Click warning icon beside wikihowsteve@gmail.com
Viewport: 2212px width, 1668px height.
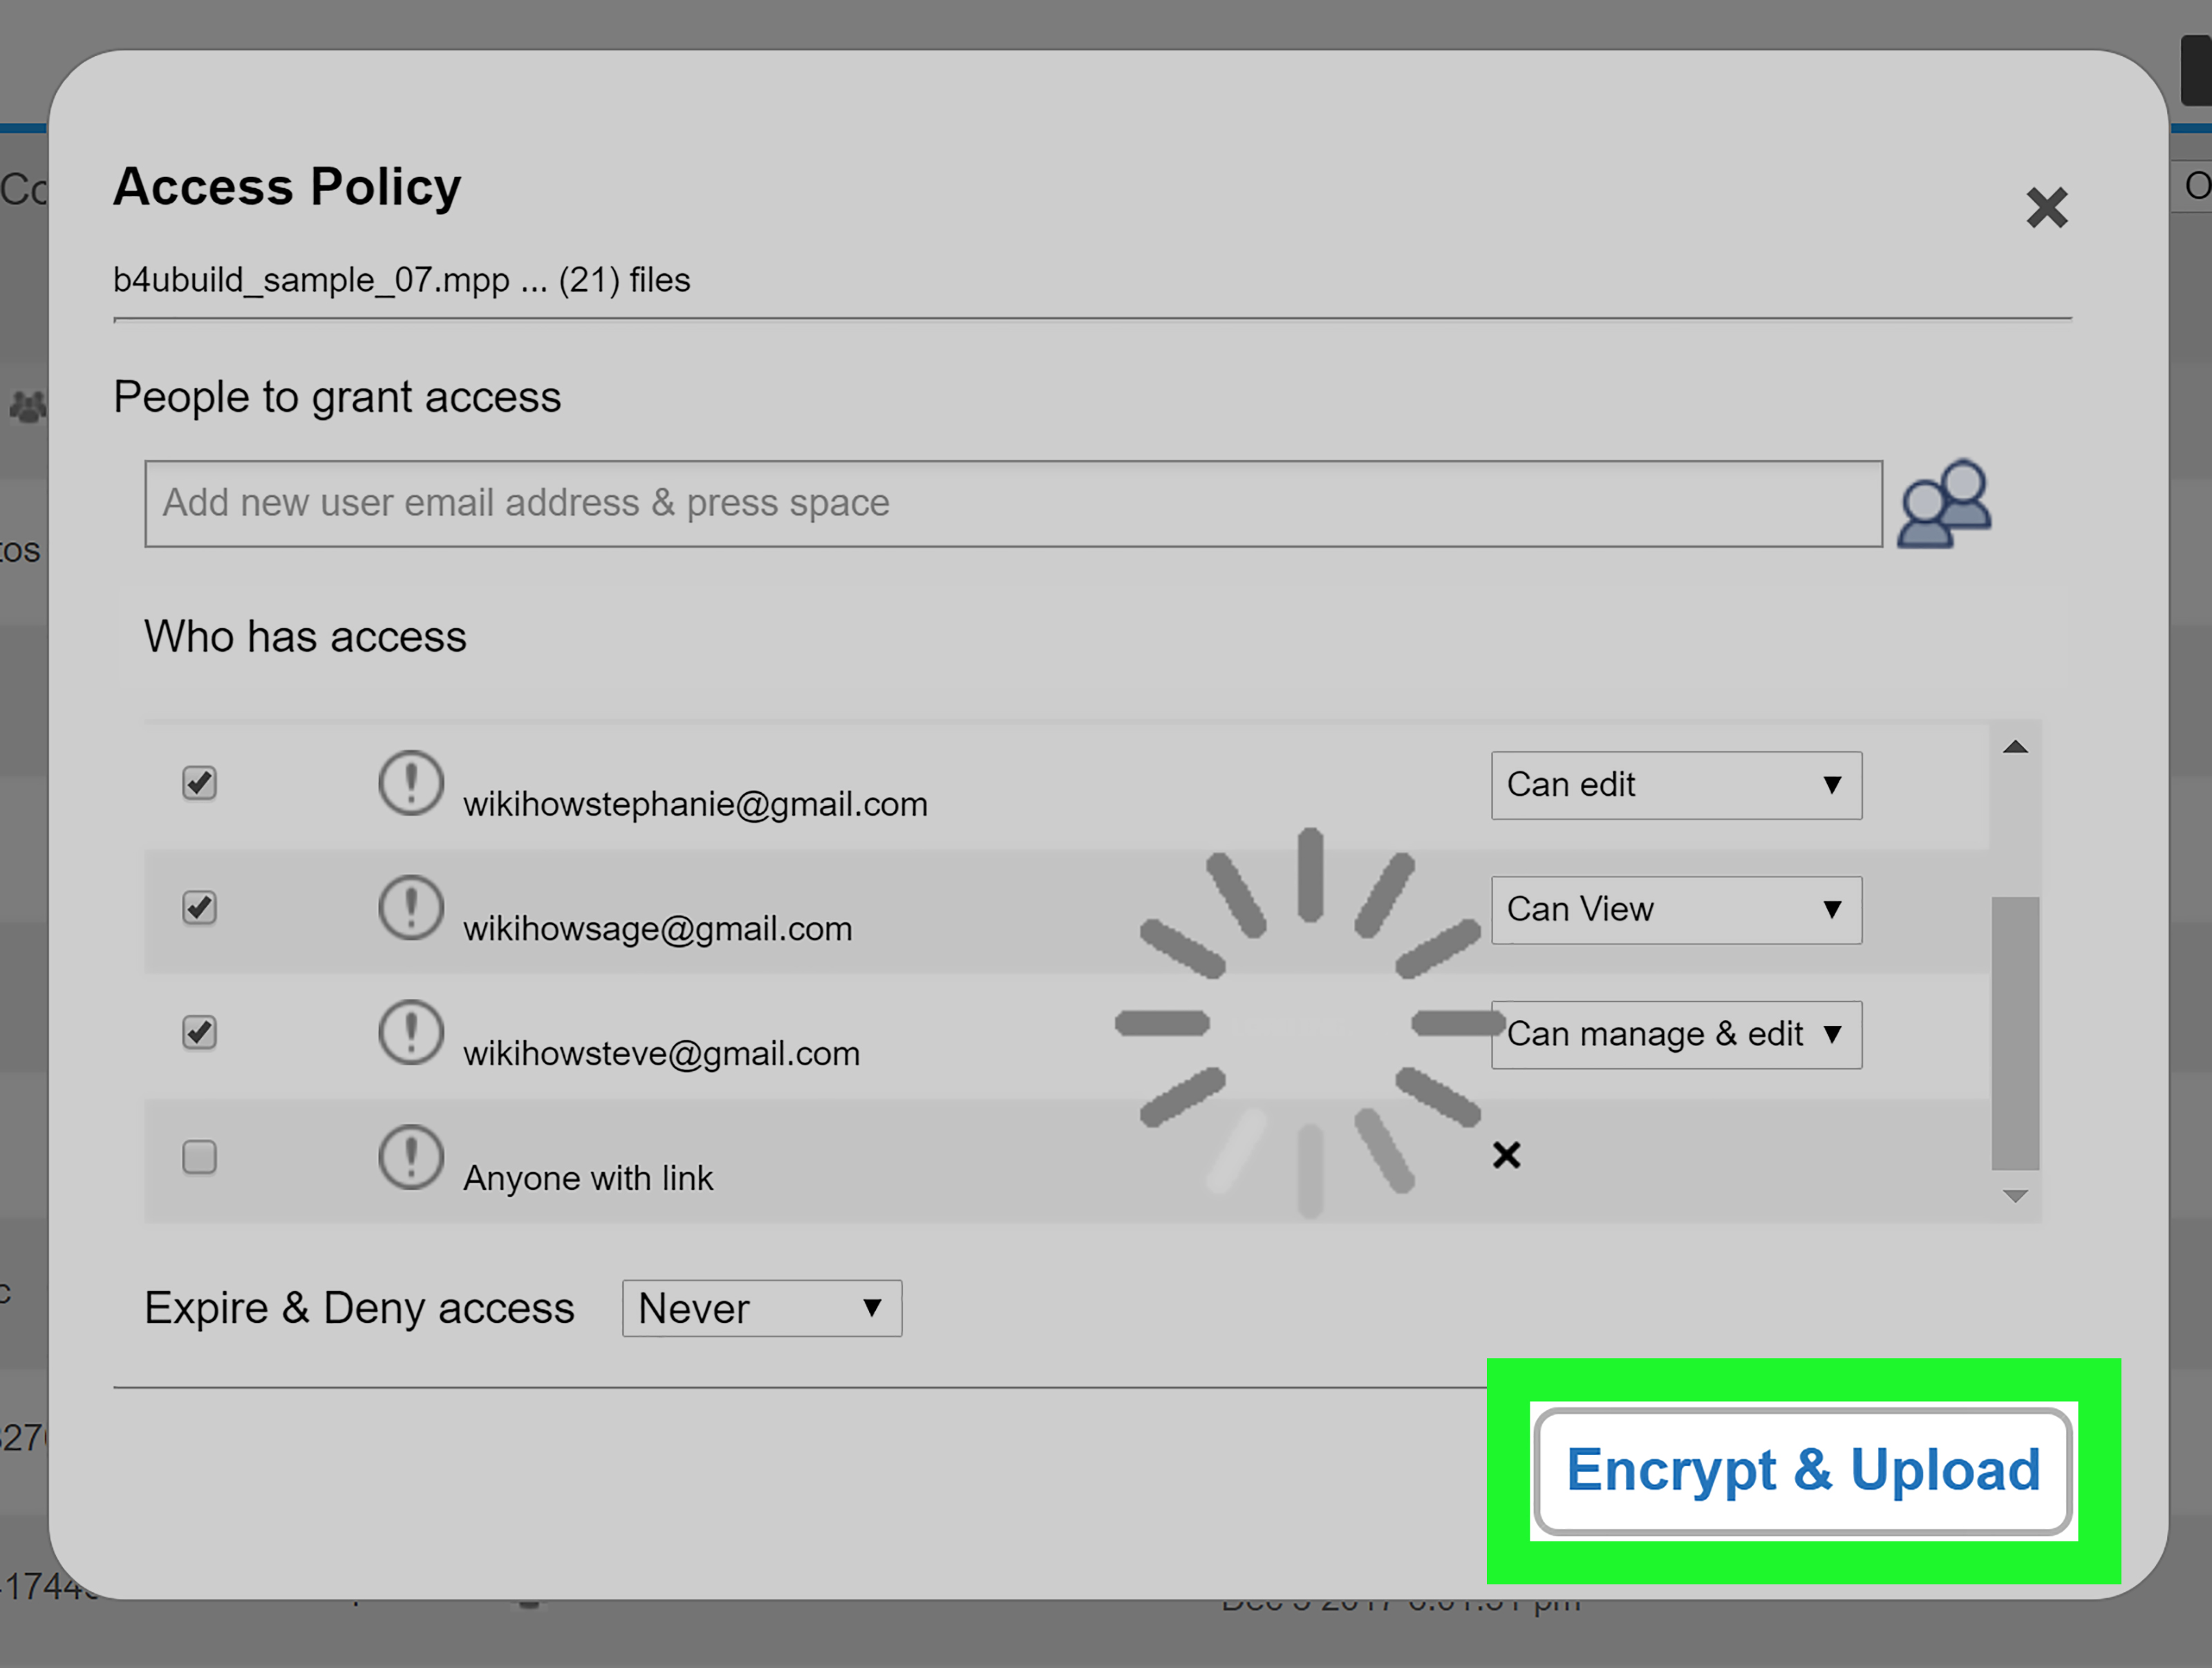410,1032
